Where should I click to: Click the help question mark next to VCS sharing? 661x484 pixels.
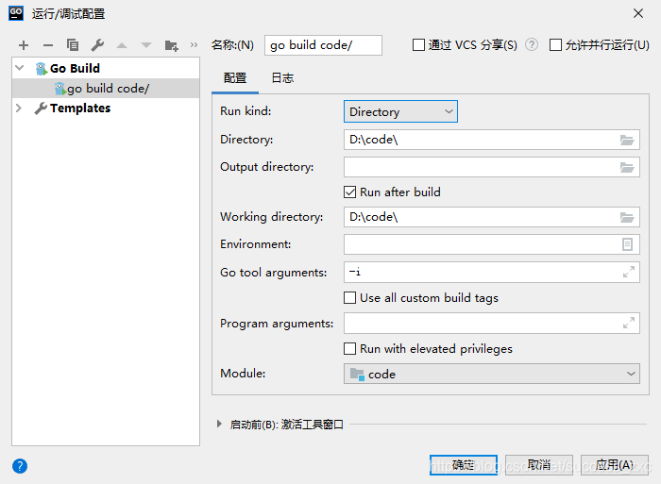click(x=532, y=44)
